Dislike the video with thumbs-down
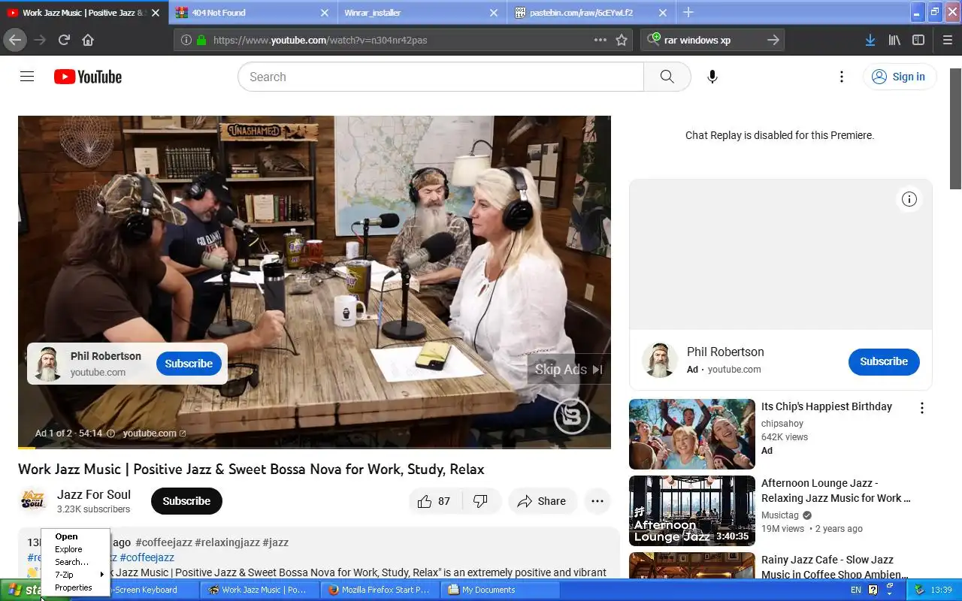 click(x=481, y=501)
